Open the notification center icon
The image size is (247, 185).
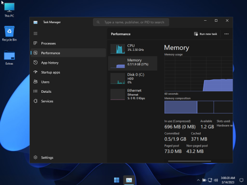point(241,180)
